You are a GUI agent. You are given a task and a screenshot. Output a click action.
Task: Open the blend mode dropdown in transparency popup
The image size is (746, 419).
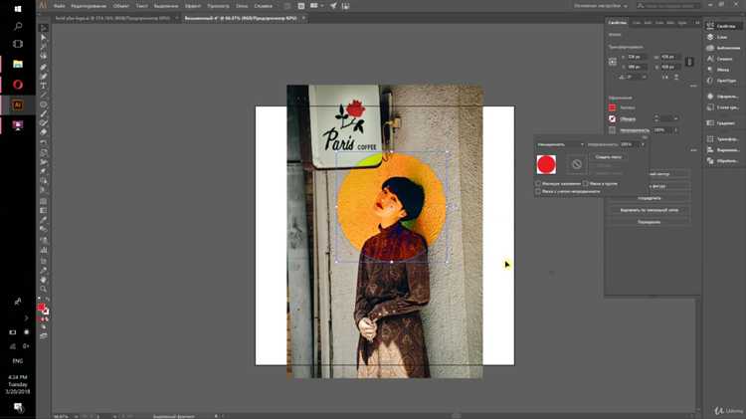tap(560, 144)
